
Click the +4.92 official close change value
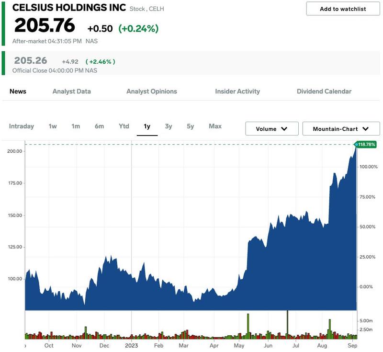pos(70,62)
